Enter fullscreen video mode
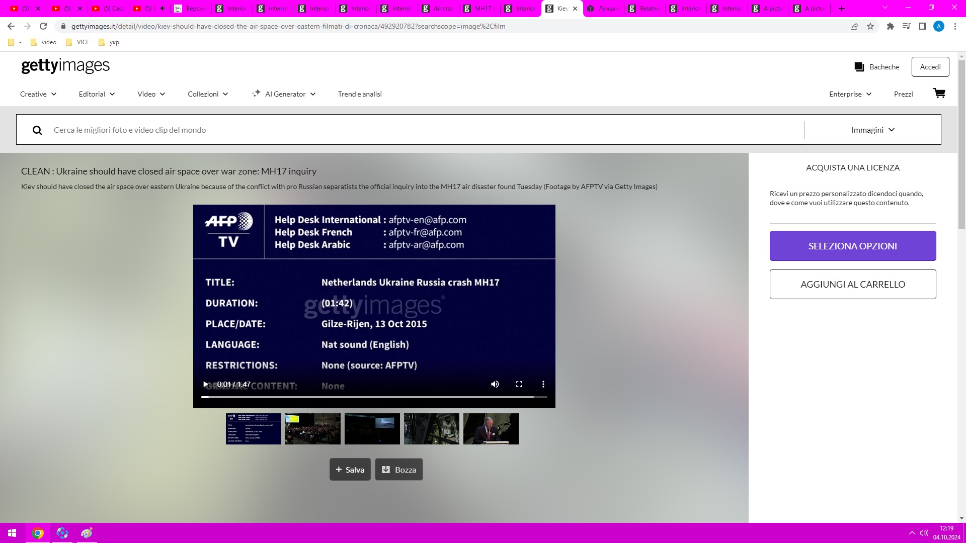 [519, 384]
